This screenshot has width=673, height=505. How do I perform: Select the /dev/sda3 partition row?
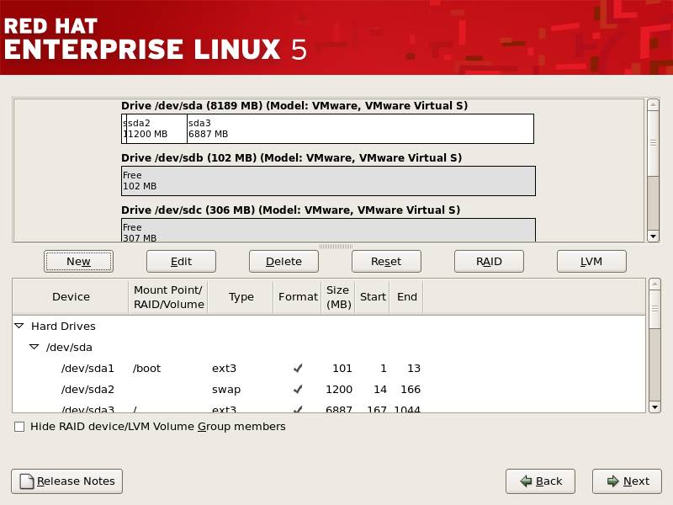coord(329,408)
